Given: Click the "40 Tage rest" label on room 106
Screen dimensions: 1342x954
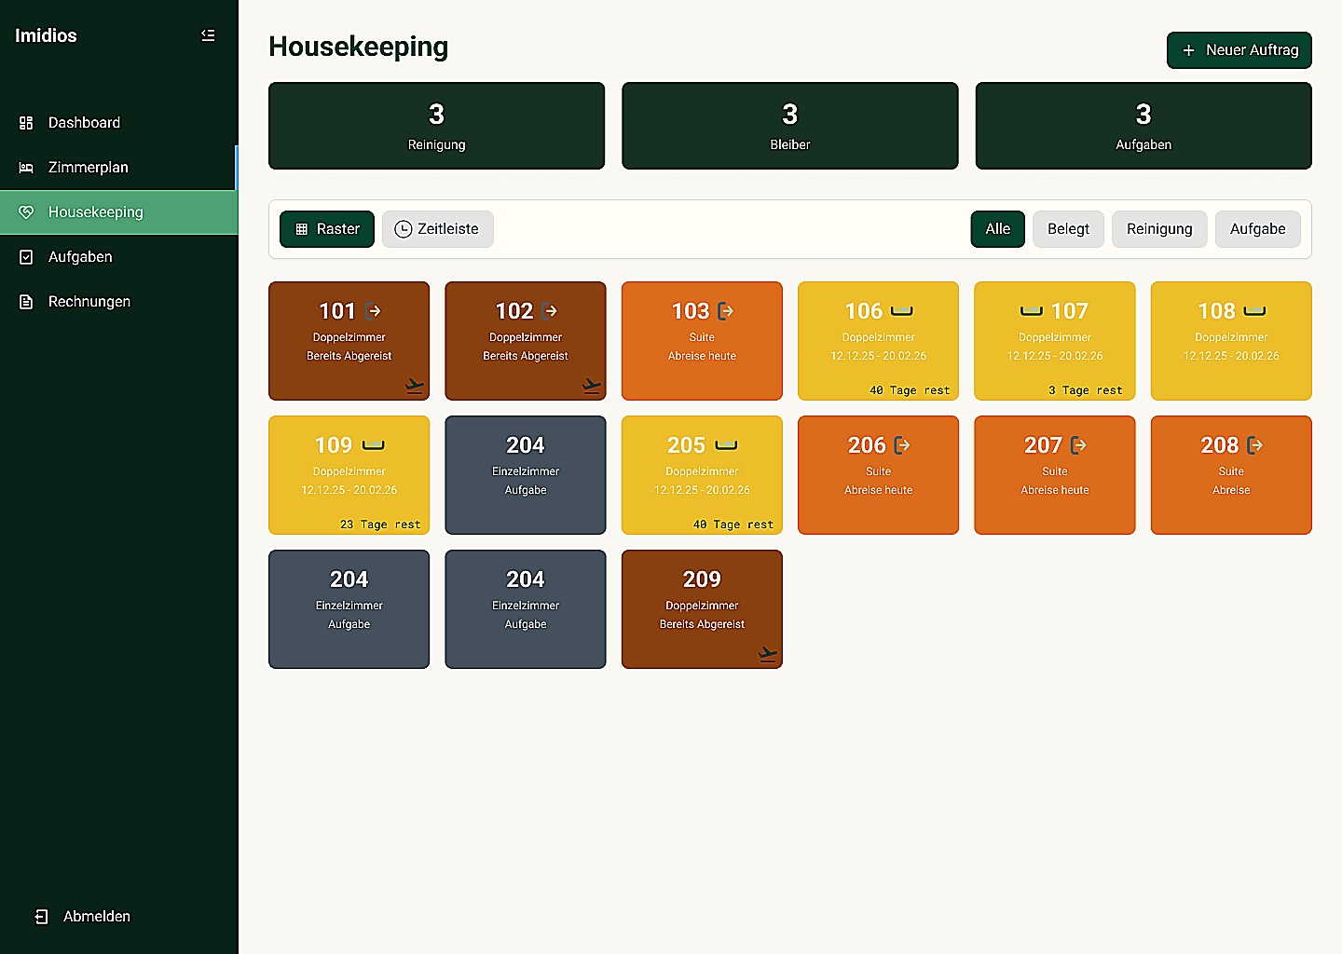Looking at the screenshot, I should click(x=910, y=390).
